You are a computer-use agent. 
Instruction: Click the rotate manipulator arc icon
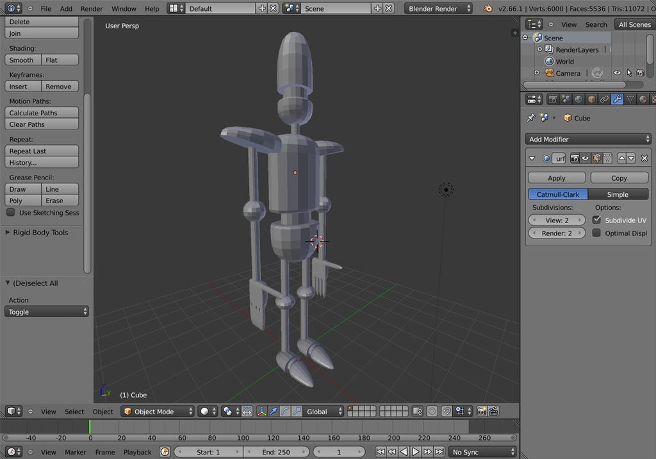pos(285,412)
